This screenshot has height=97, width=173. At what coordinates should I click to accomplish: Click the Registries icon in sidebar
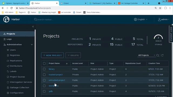(x=8, y=55)
